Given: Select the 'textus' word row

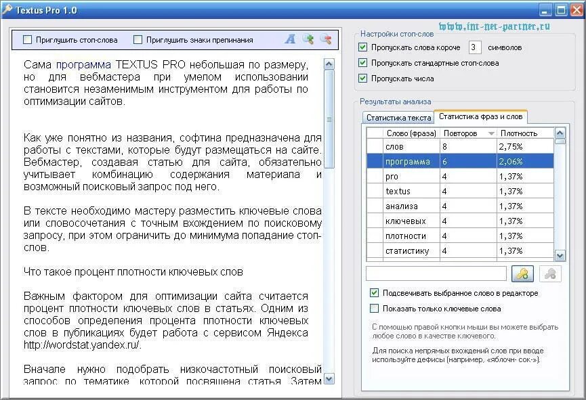Looking at the screenshot, I should pos(460,192).
